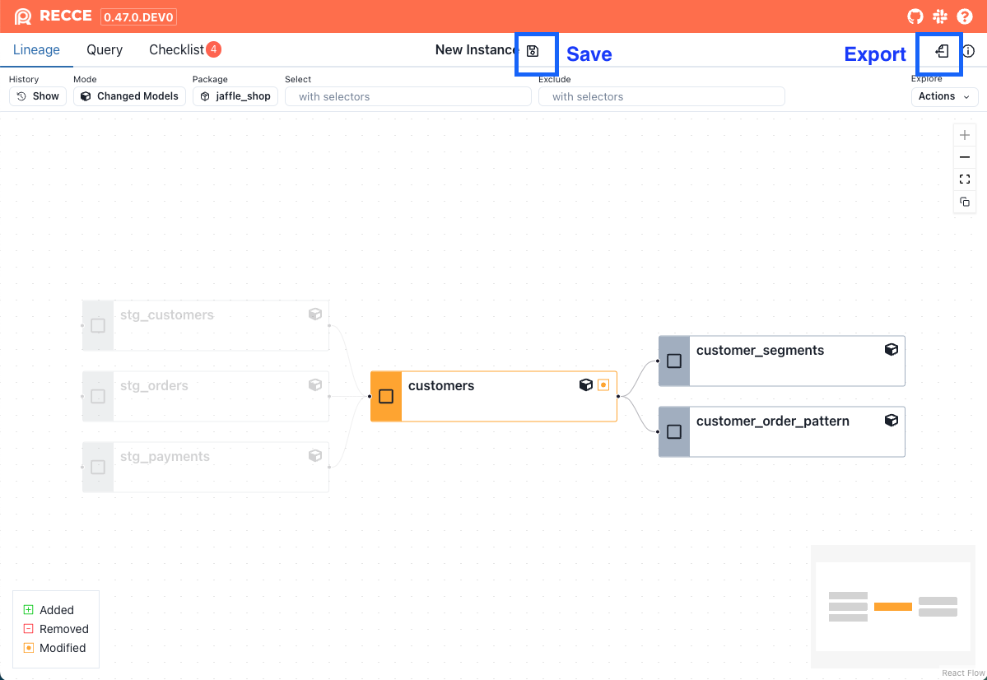Open the Checklist tab
The image size is (987, 680).
tap(175, 49)
